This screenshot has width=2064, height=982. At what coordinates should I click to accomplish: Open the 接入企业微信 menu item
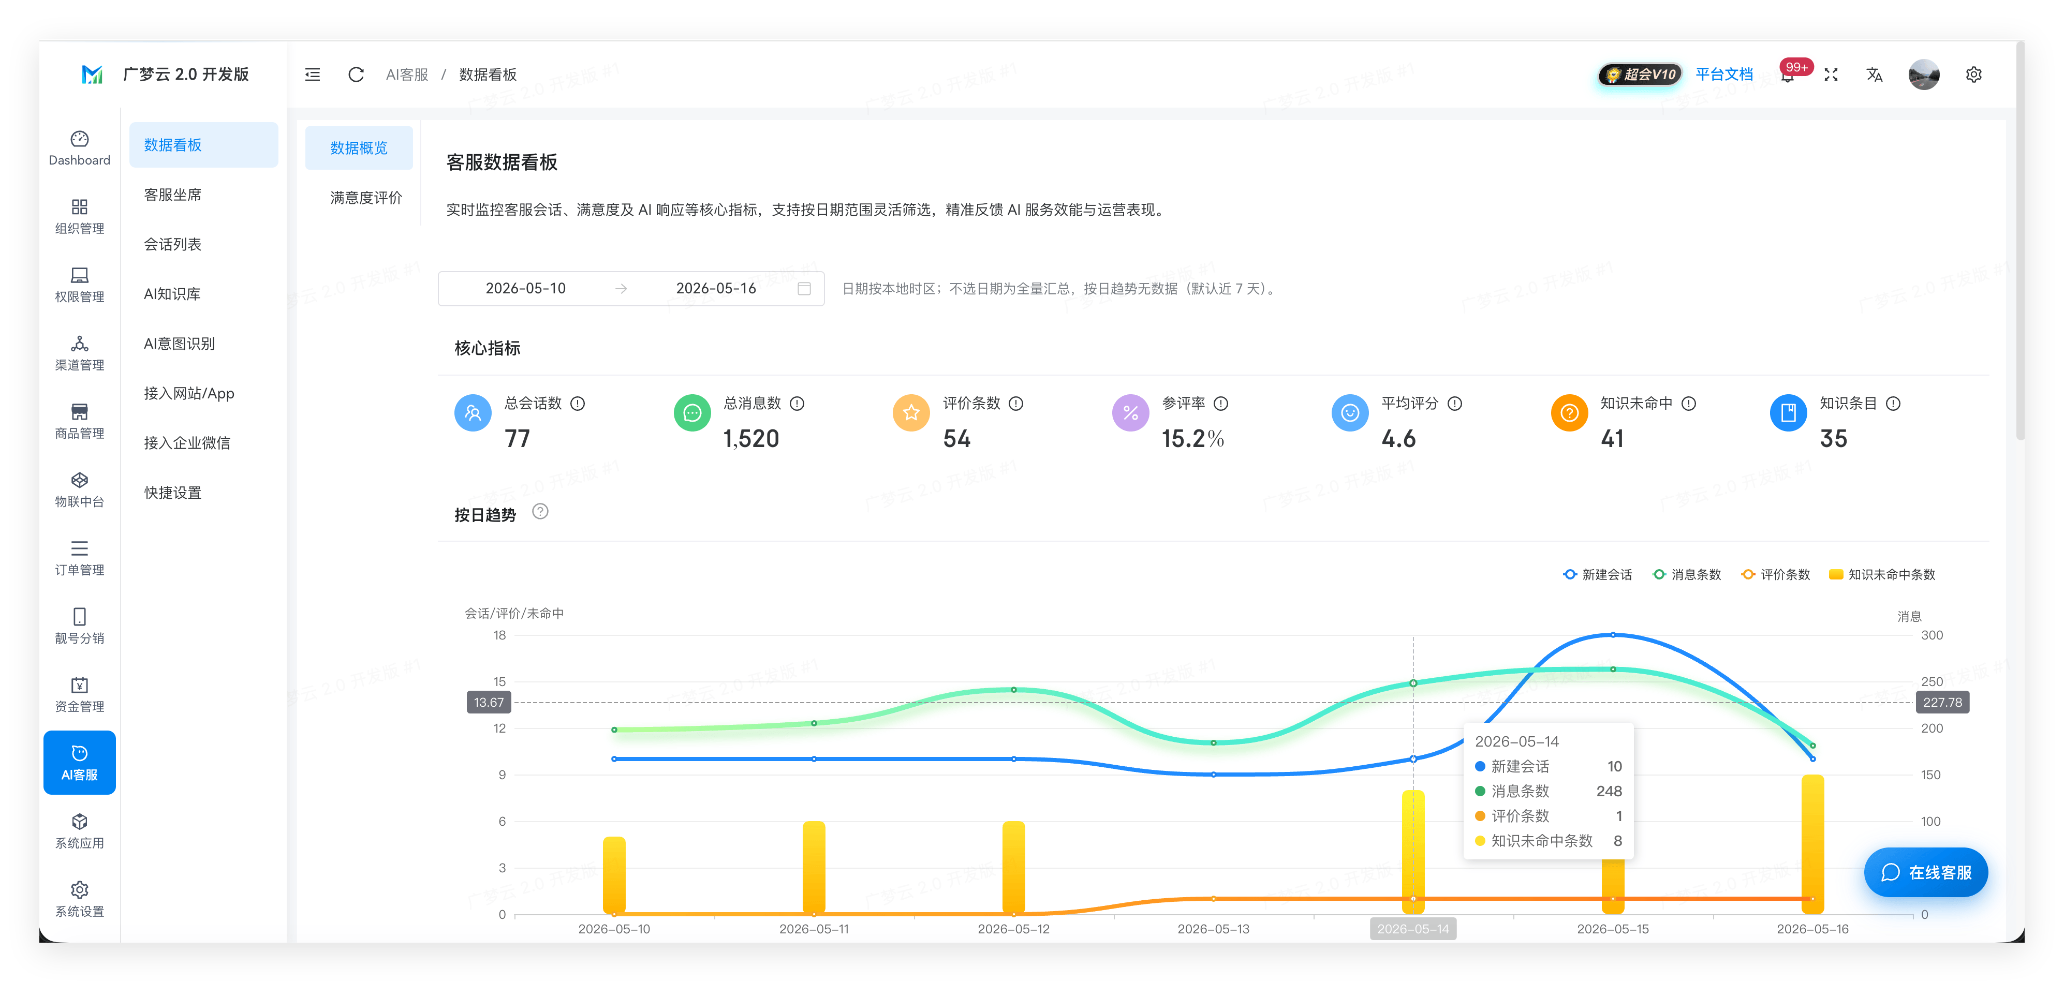203,443
